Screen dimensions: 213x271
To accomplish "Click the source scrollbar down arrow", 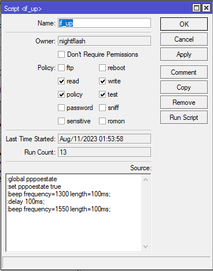I will point(146,246).
